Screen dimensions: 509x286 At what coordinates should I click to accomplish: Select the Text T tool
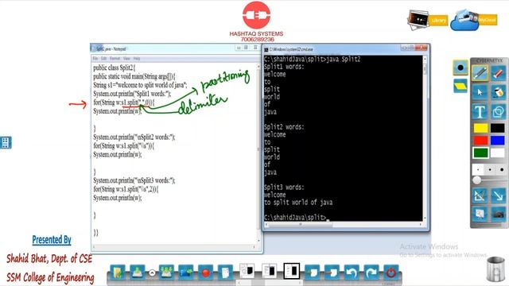[x=480, y=112]
